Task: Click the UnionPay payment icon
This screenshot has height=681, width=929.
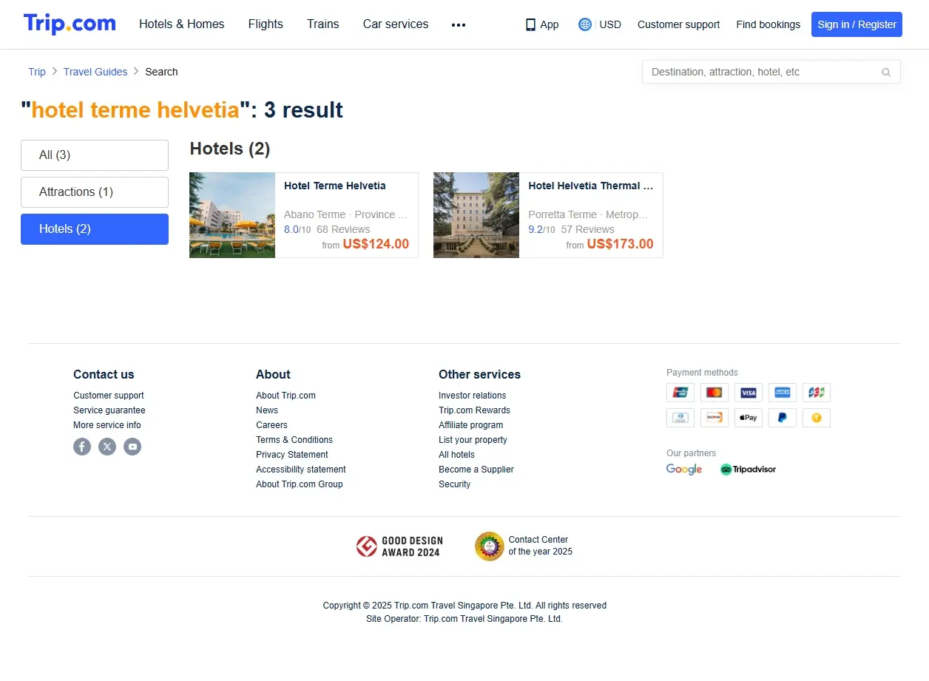Action: click(x=680, y=393)
